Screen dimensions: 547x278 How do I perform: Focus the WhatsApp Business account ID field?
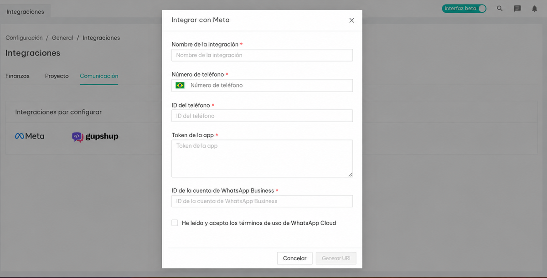[x=262, y=201]
